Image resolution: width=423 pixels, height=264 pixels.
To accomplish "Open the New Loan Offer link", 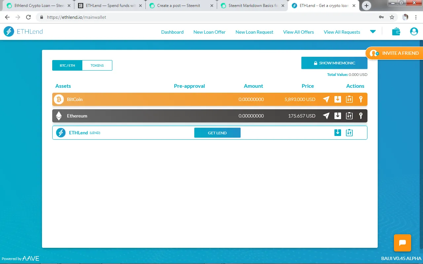I will point(210,32).
